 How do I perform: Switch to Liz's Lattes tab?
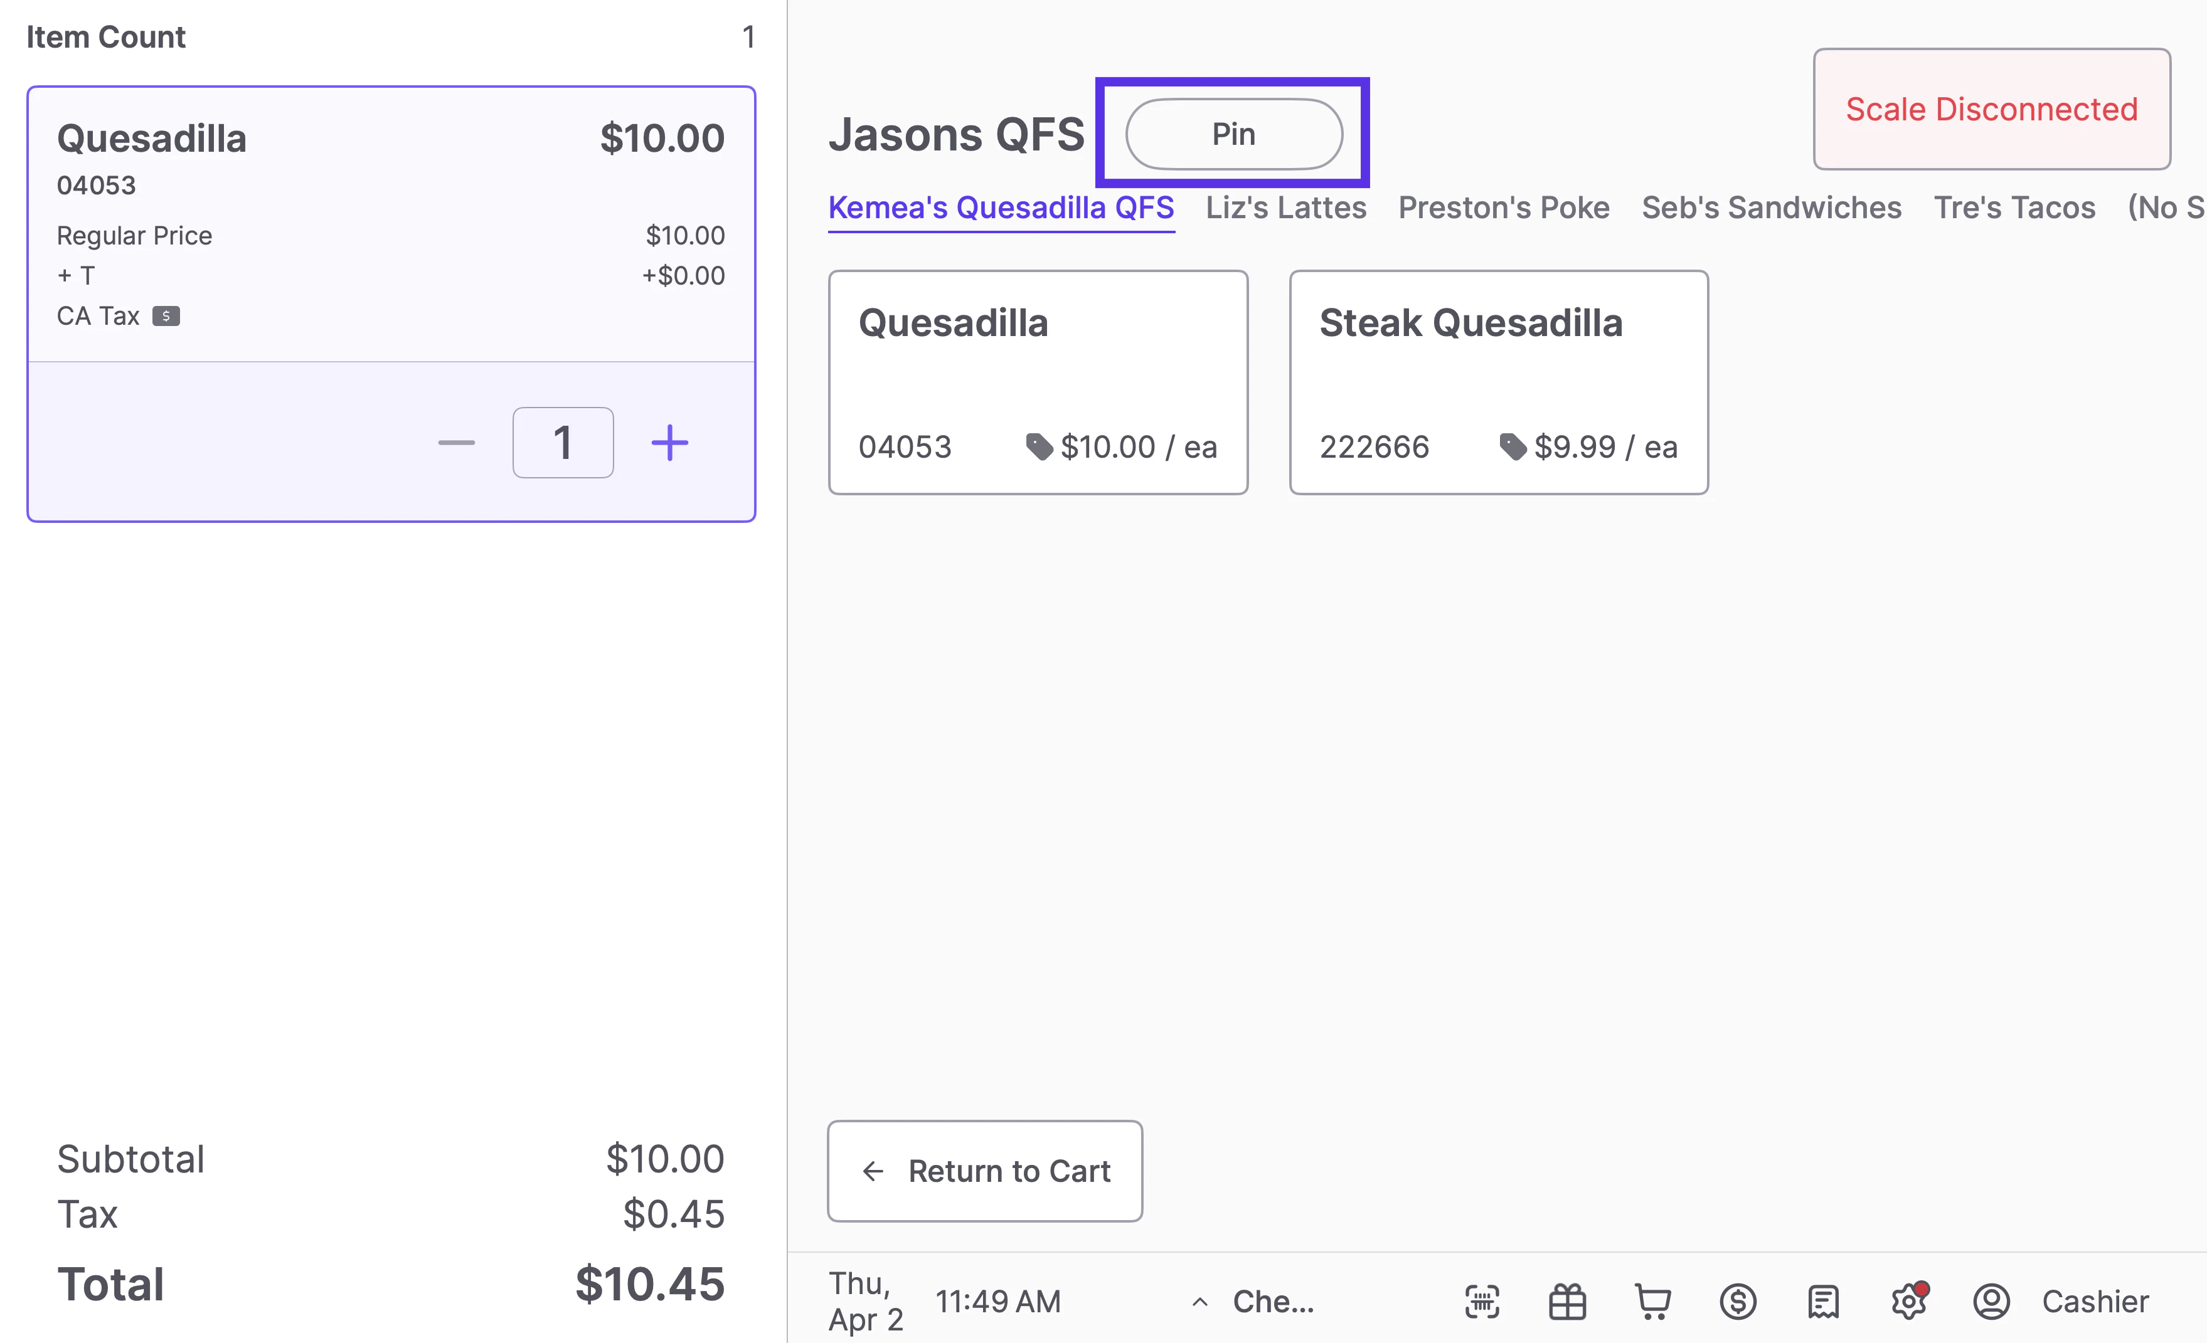(x=1285, y=208)
